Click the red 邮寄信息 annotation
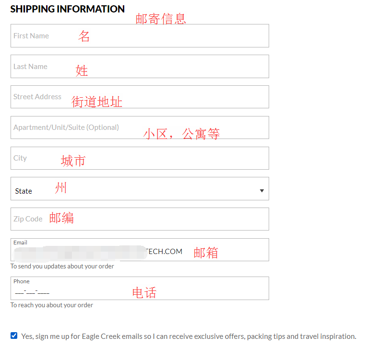This screenshot has height=359, width=379. click(161, 19)
